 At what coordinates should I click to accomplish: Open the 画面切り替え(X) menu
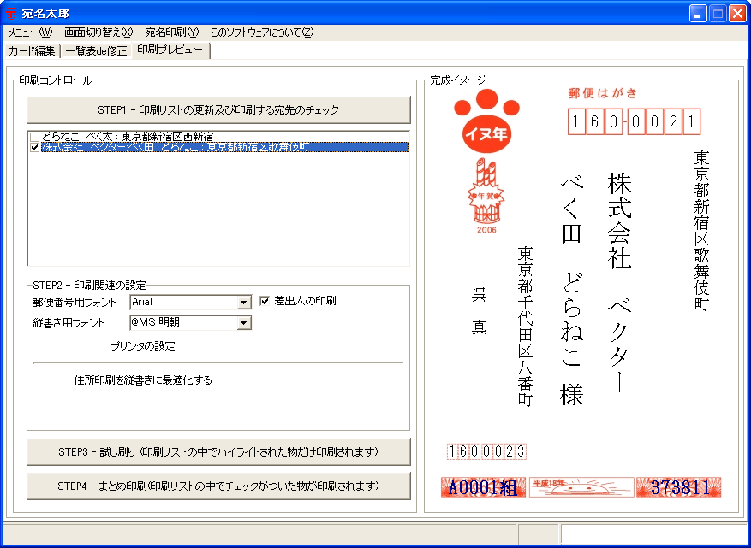coord(98,32)
